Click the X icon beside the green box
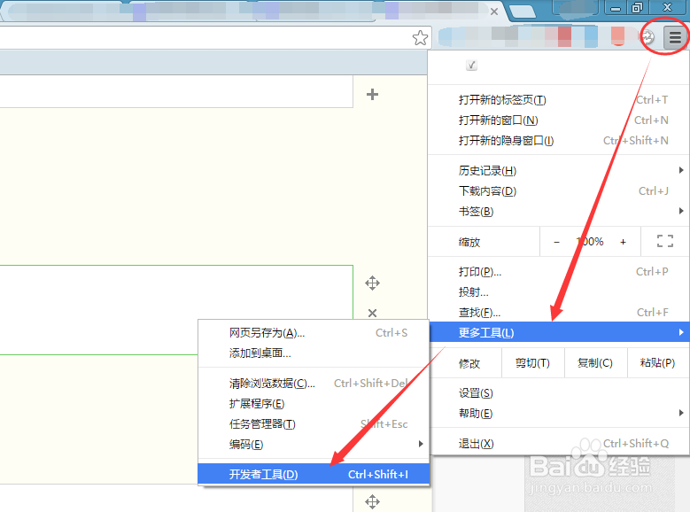Viewport: 690px width, 512px height. (372, 313)
